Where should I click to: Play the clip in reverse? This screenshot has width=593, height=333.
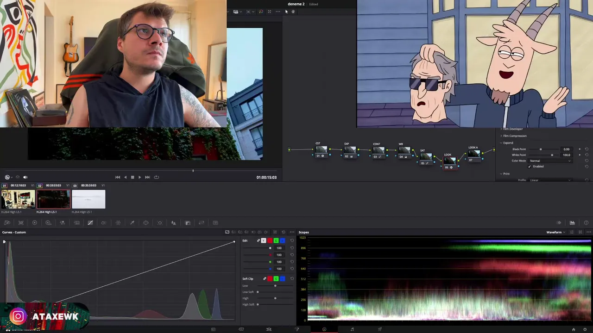[x=125, y=177]
